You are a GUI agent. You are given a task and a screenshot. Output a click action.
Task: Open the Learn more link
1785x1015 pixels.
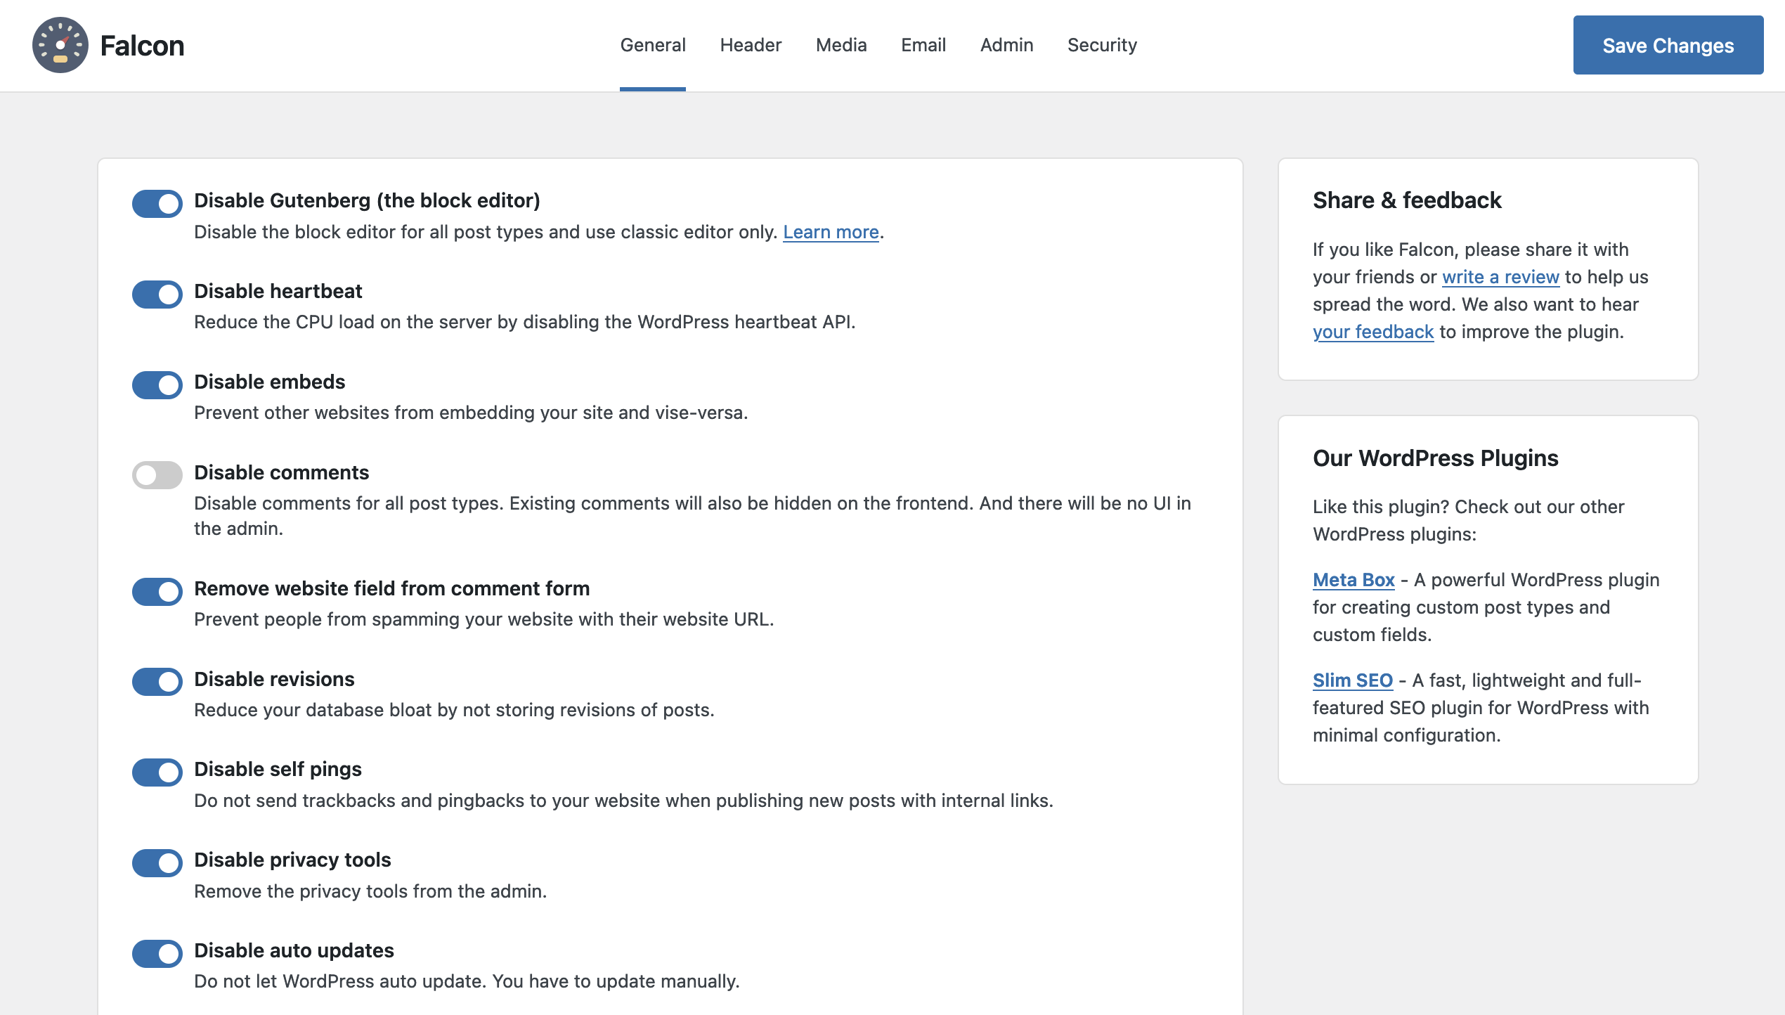(x=831, y=232)
